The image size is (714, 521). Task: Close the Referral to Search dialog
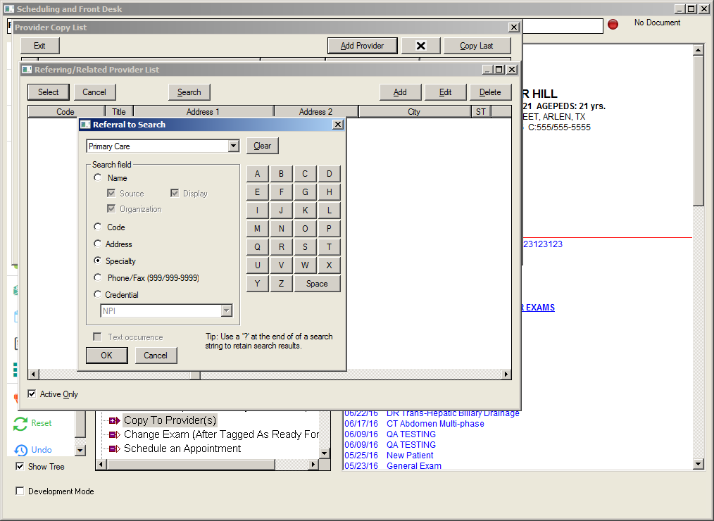pyautogui.click(x=338, y=125)
